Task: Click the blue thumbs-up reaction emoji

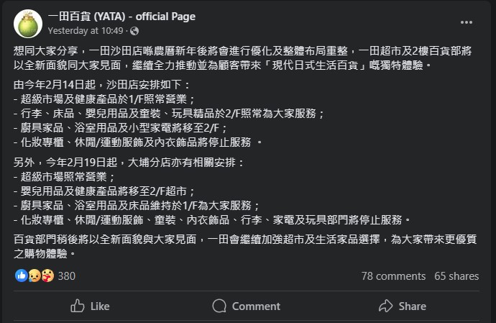Action: point(19,276)
